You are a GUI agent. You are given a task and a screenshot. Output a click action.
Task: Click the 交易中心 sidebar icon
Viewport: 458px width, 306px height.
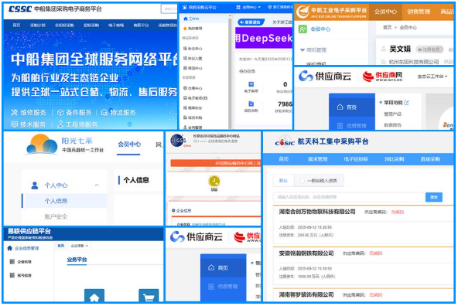185,88
